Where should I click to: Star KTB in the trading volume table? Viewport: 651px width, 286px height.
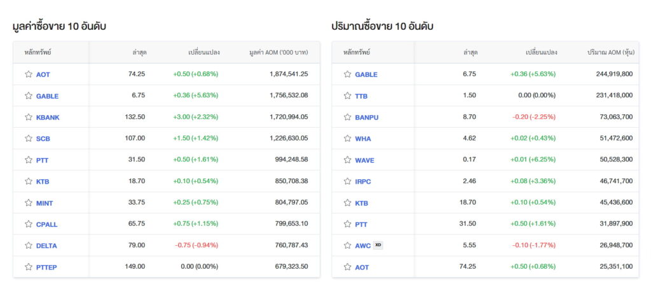coord(348,203)
